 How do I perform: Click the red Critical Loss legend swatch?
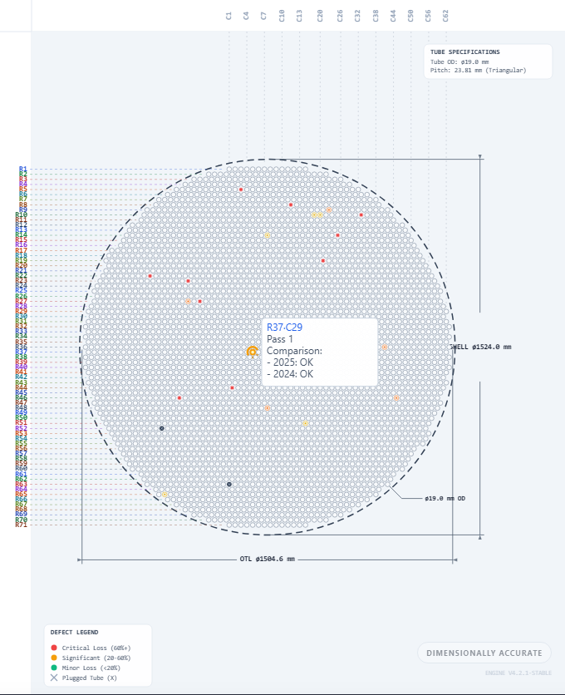pos(54,648)
